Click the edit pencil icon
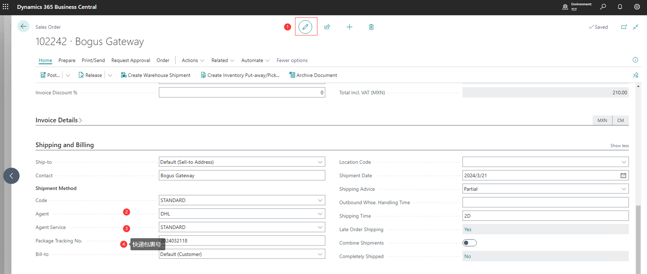Screen dimensions: 647x274 coord(305,27)
